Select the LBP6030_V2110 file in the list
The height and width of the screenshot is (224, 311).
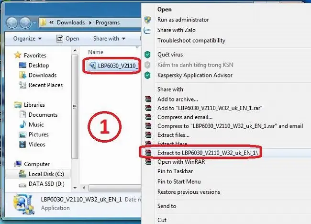coord(112,66)
